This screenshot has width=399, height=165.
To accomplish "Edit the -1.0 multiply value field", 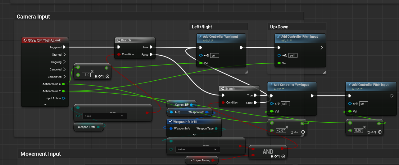I will tap(86, 75).
